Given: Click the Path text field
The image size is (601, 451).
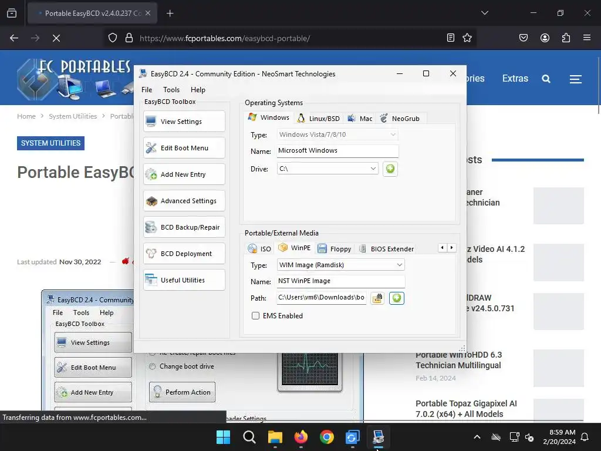Looking at the screenshot, I should tap(322, 298).
